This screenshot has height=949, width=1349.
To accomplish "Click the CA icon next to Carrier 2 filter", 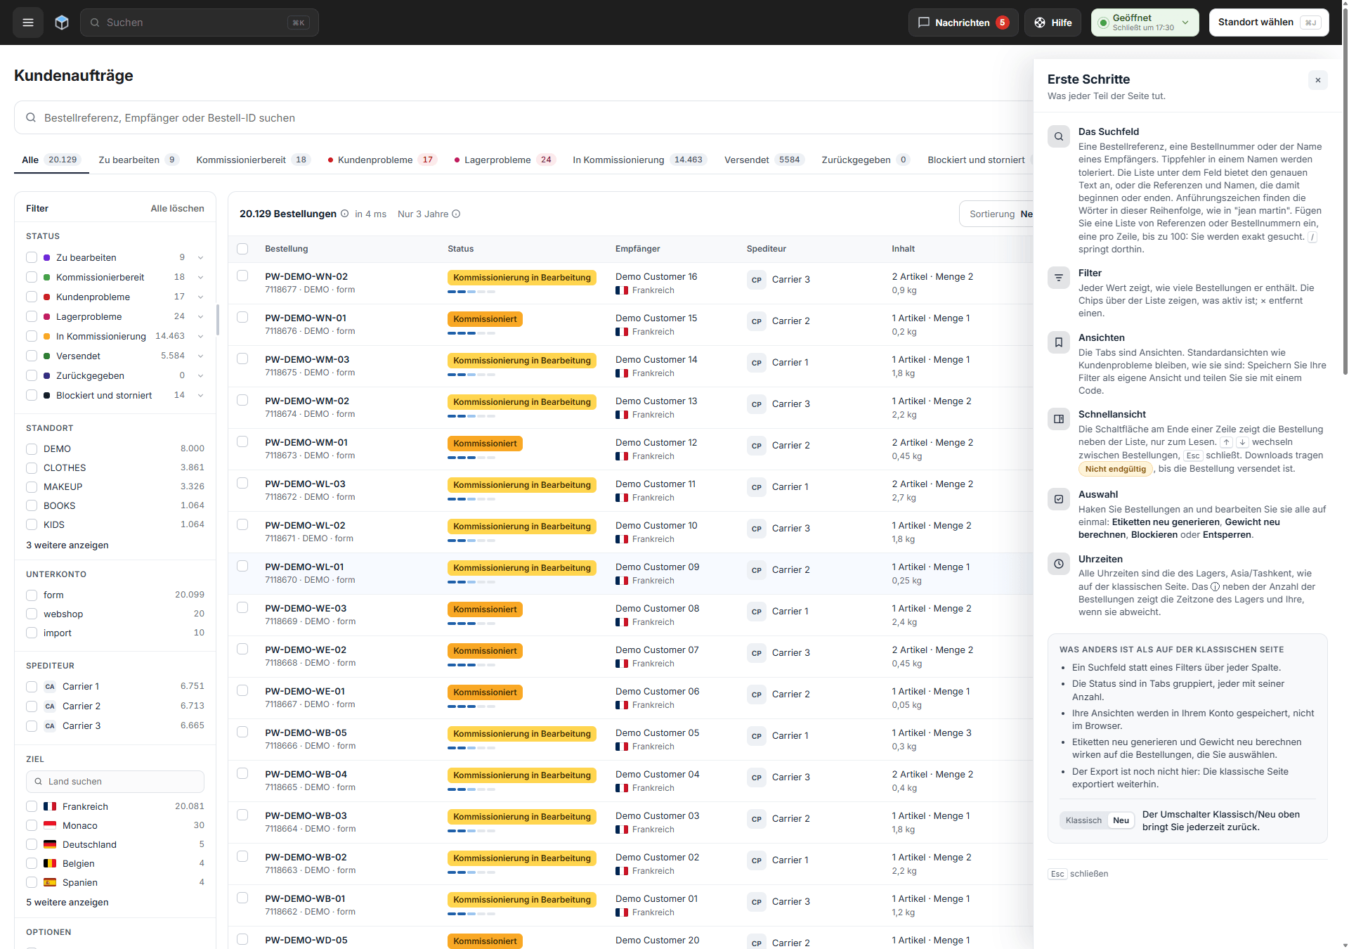I will [50, 706].
